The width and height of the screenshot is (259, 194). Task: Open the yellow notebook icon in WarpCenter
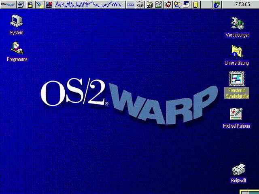coord(196,4)
